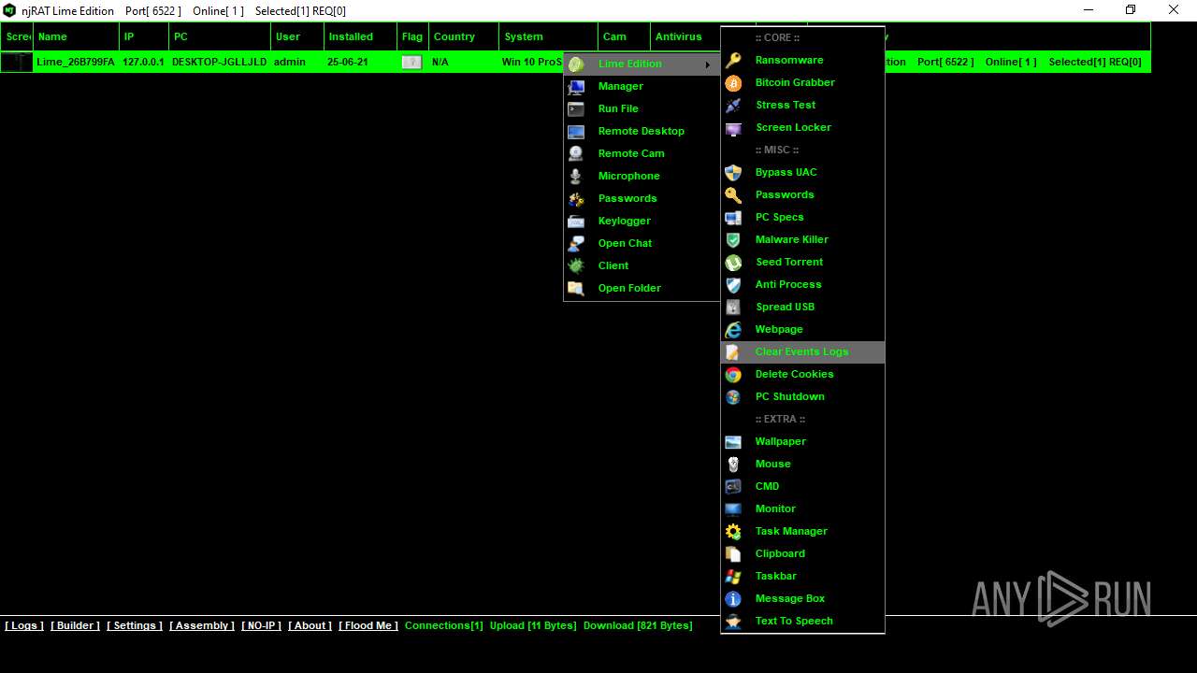Expand the Lime Edition submenu arrow
The width and height of the screenshot is (1197, 673).
[x=707, y=64]
